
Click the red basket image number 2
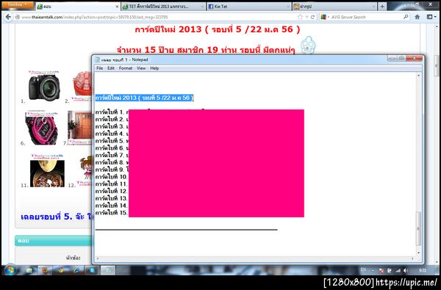(x=82, y=87)
